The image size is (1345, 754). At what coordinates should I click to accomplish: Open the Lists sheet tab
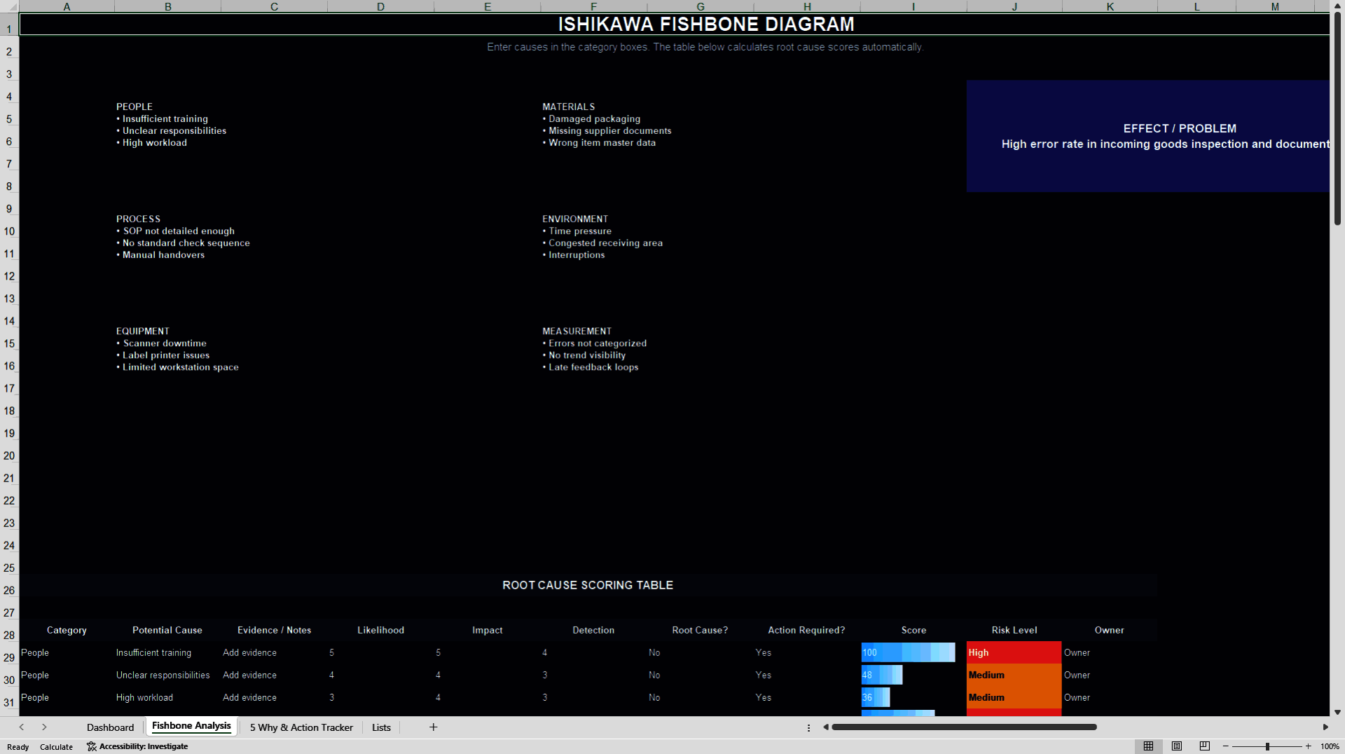(x=381, y=727)
